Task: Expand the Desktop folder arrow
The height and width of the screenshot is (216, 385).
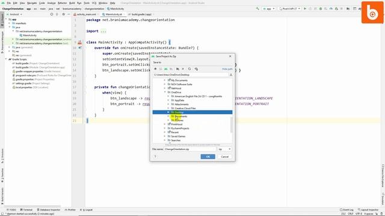Action: (168, 112)
